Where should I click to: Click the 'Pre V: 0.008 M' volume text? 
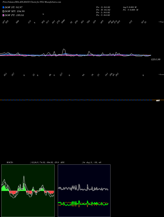click(131, 10)
